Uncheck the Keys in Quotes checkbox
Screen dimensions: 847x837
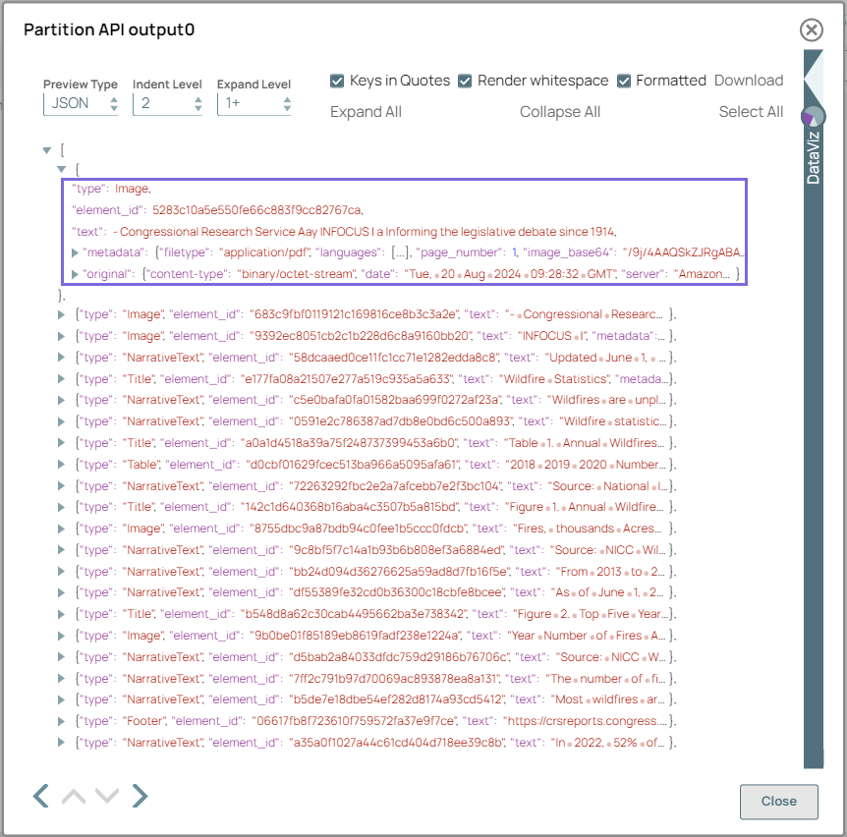337,81
